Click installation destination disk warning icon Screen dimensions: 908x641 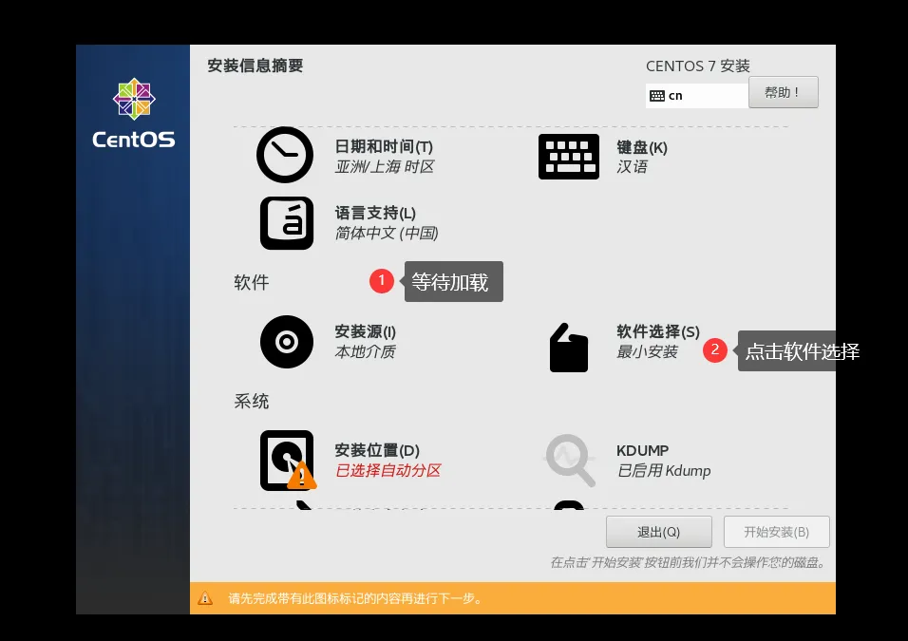coord(288,461)
